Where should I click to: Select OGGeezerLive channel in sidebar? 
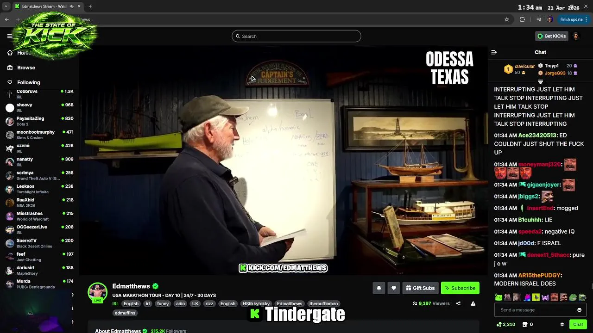[39, 229]
